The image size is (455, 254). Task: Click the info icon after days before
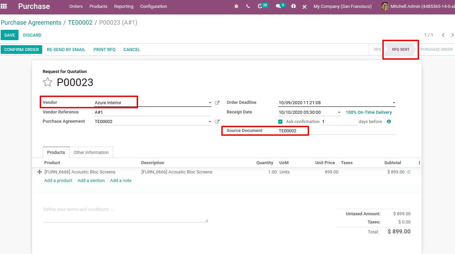[x=389, y=121]
